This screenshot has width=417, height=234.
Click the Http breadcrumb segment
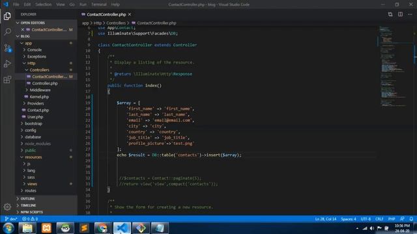(98, 23)
